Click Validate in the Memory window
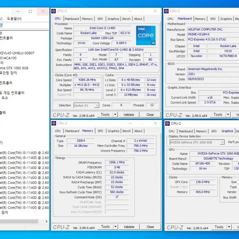Viewport: 239px width, 239px height. tap(129, 227)
